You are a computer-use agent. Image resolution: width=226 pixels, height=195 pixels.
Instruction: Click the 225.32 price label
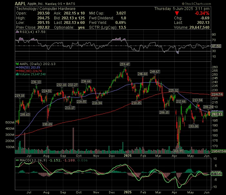(173, 90)
